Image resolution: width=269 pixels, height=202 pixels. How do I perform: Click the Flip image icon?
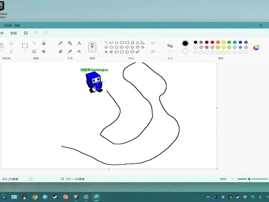click(44, 51)
